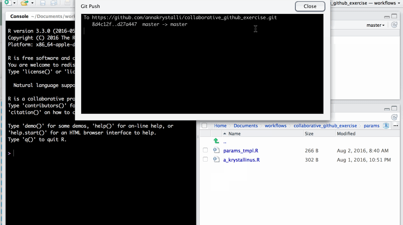Close the Git Push dialog
Image resolution: width=403 pixels, height=225 pixels.
[310, 6]
